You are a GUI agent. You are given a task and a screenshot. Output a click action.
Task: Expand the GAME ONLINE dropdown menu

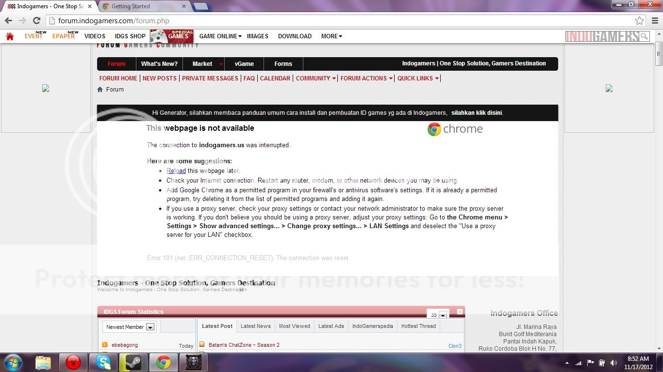point(220,36)
